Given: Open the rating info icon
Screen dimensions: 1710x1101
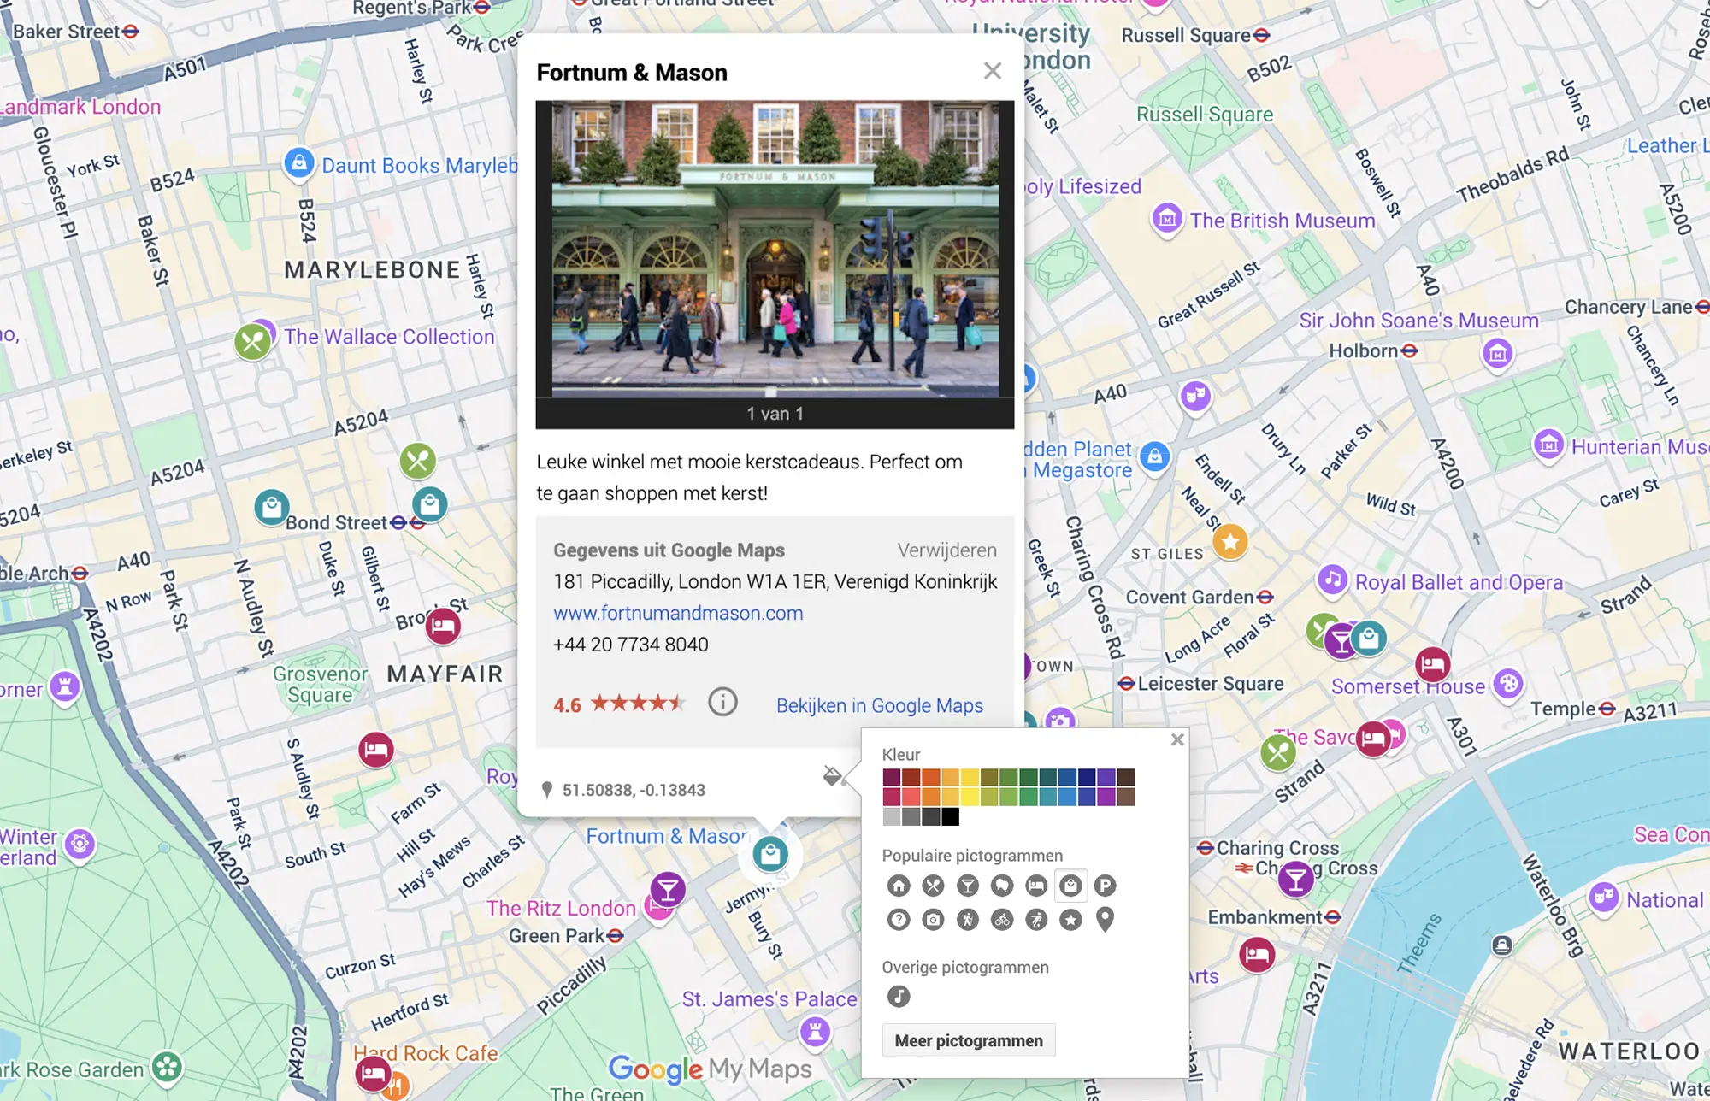Looking at the screenshot, I should coord(722,703).
